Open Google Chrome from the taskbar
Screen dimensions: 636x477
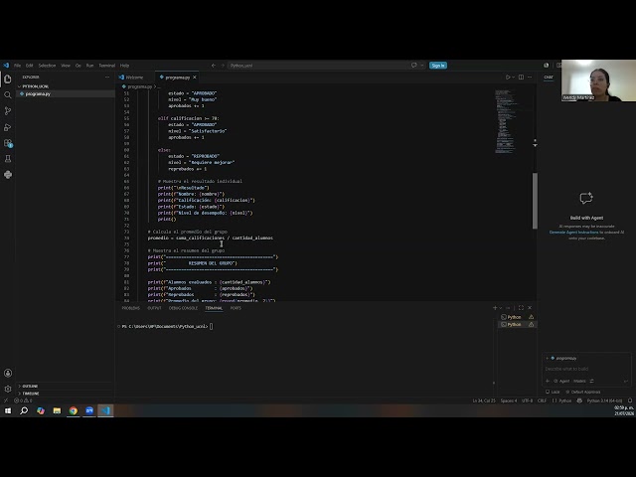[73, 410]
